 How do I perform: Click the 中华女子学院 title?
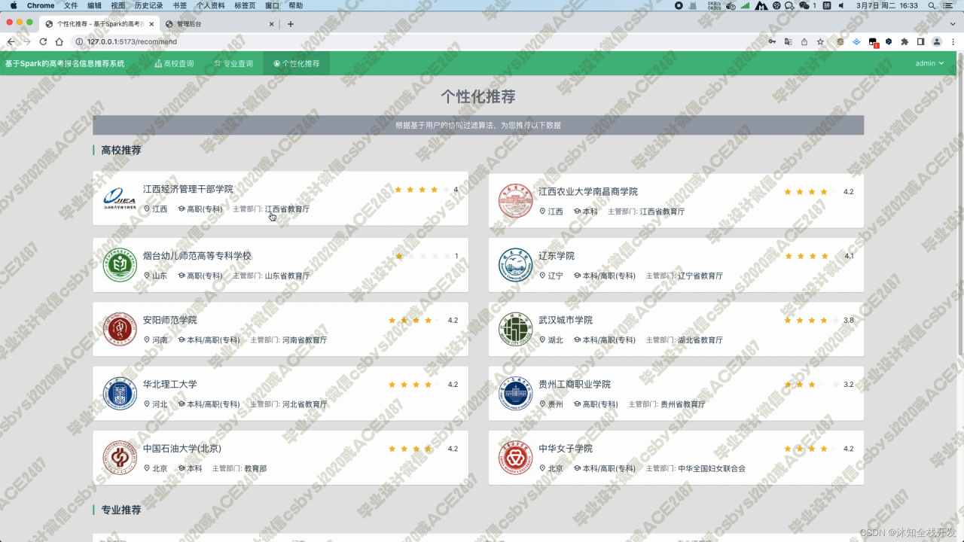click(x=566, y=448)
